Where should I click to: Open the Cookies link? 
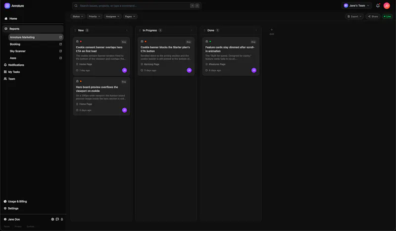(x=30, y=227)
